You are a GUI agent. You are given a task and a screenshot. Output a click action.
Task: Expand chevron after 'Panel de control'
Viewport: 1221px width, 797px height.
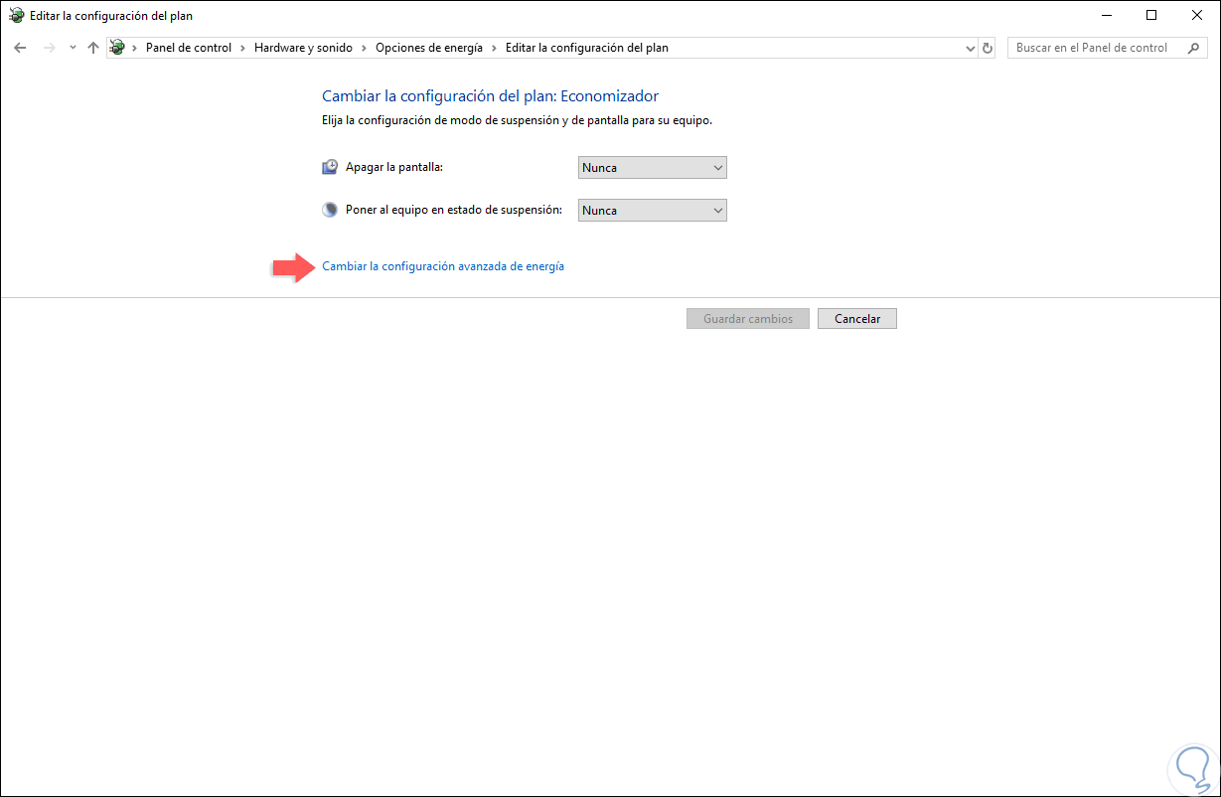pos(242,48)
